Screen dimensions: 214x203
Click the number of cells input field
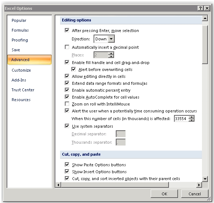[182, 119]
